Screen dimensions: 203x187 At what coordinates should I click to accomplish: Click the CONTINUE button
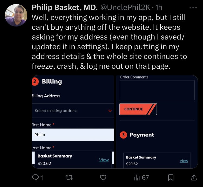[138, 109]
